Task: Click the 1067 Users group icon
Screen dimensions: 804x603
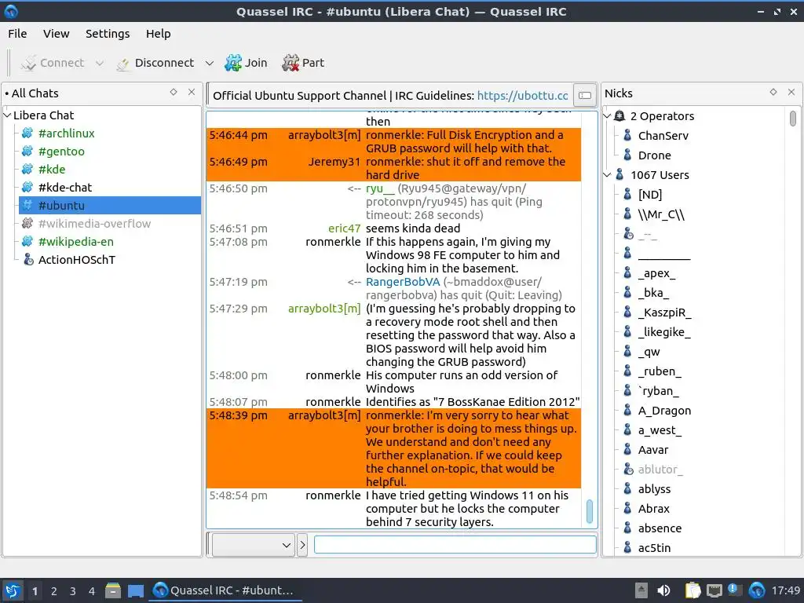Action: pyautogui.click(x=620, y=175)
